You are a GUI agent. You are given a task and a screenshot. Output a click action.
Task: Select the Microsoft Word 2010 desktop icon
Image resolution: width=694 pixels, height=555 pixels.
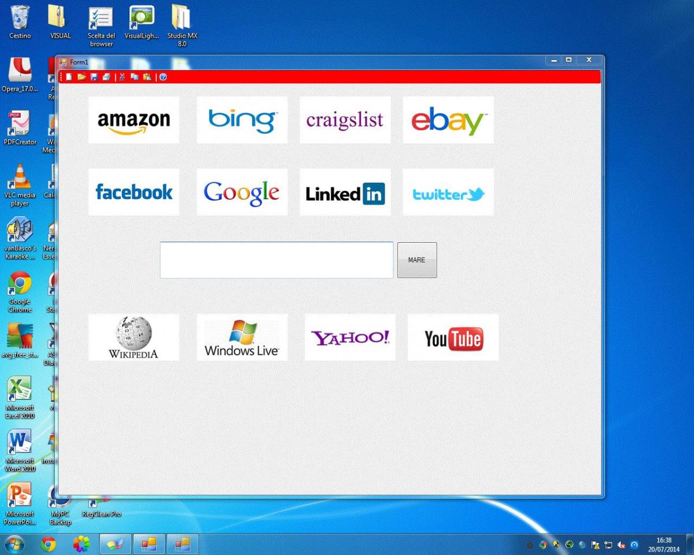point(20,451)
